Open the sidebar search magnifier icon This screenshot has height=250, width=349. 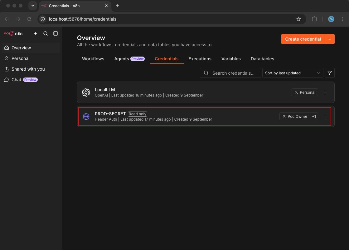point(46,33)
